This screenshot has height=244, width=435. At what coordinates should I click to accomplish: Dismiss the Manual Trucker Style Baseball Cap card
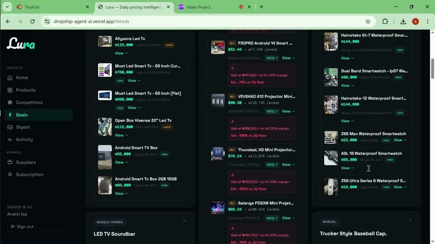[x=410, y=221]
